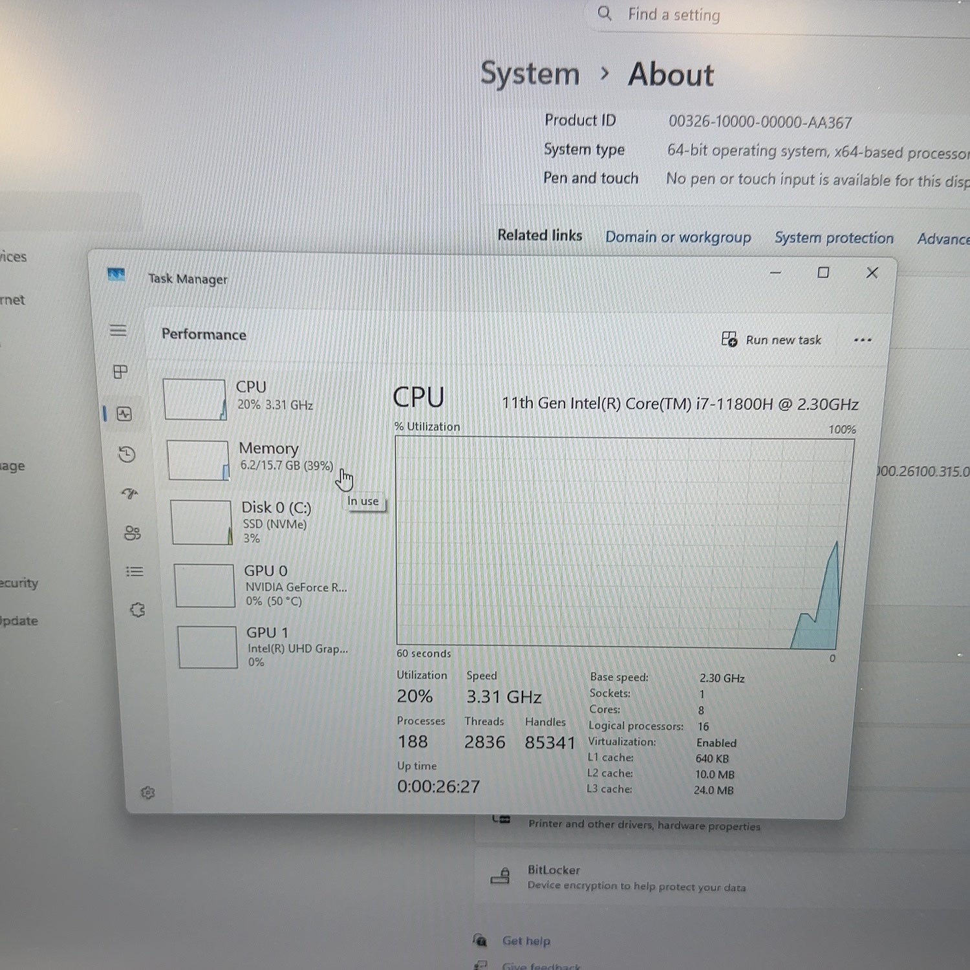Click the Speed value 3.31 GHz

[504, 696]
